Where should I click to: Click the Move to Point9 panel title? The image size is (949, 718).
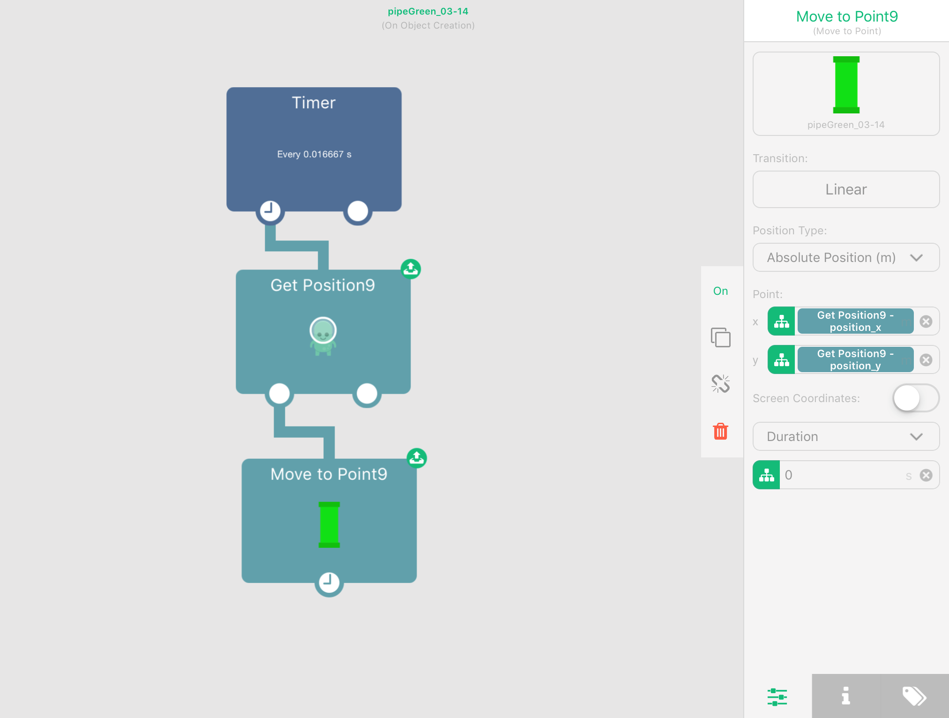(847, 16)
